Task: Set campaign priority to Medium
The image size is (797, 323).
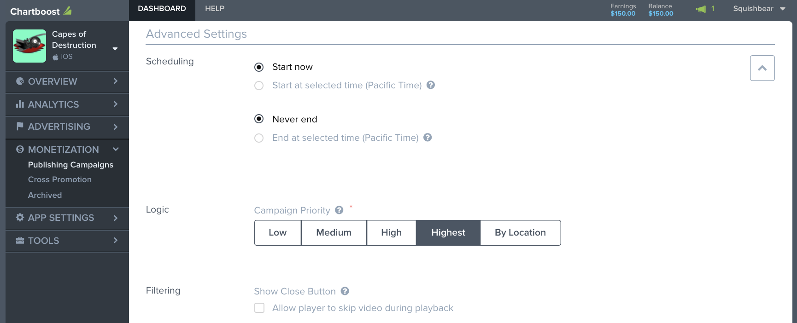Action: coord(334,233)
